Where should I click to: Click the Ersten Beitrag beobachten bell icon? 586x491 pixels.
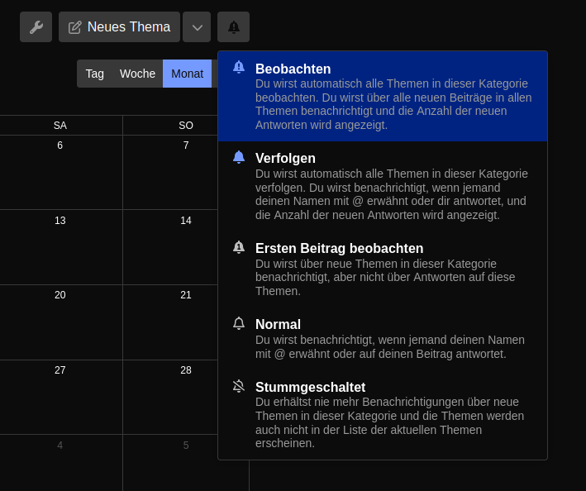(x=239, y=247)
